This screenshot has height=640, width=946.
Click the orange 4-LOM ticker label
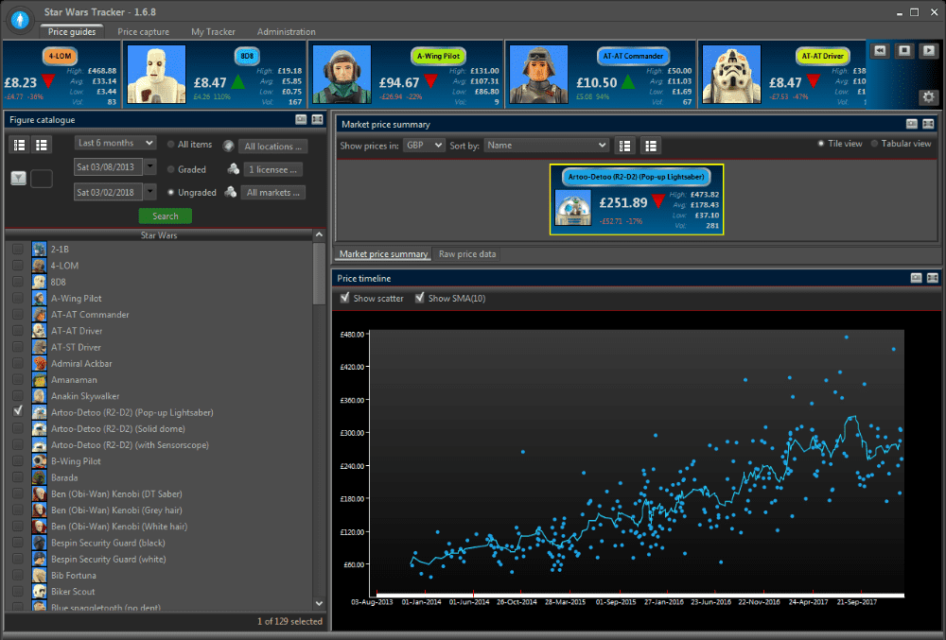[x=60, y=56]
